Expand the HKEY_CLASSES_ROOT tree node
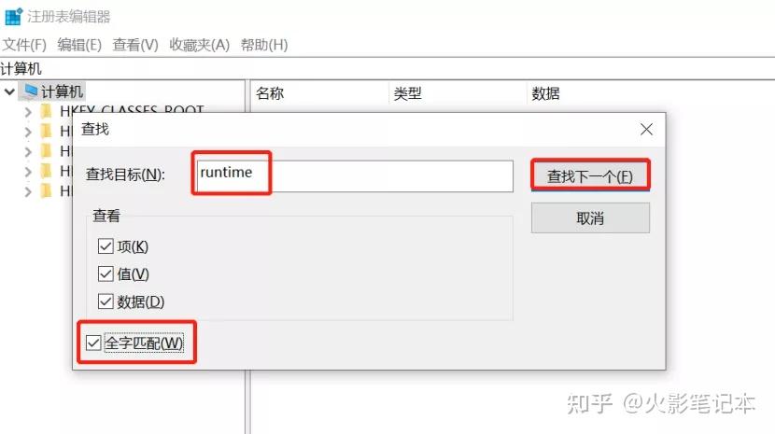 click(28, 112)
